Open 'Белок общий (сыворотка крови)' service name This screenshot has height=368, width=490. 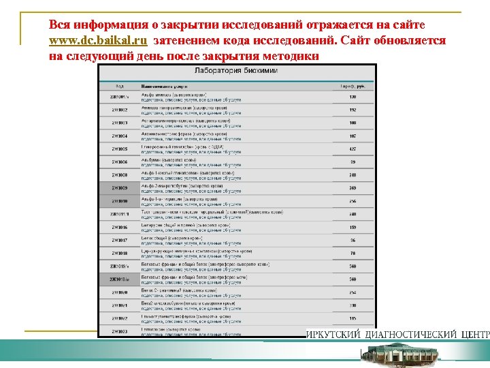[x=172, y=238]
